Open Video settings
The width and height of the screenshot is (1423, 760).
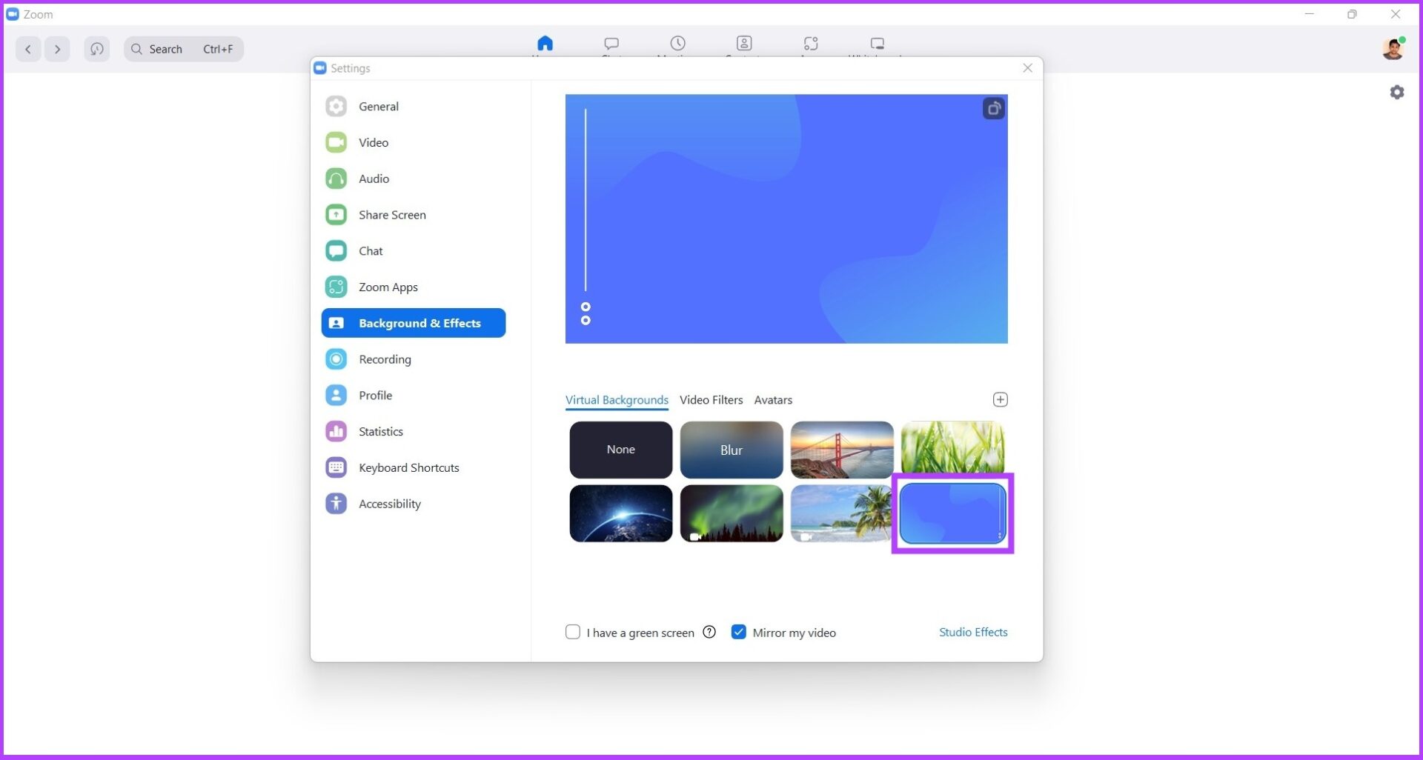click(413, 142)
